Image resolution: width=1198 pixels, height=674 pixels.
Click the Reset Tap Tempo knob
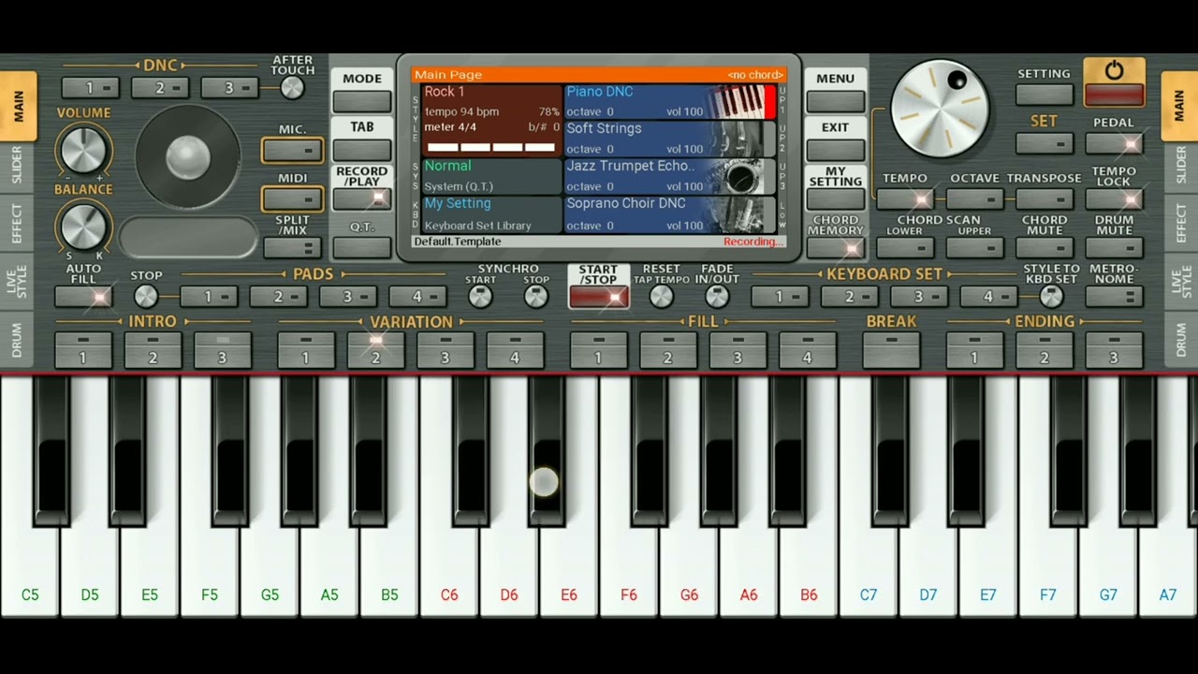pos(661,297)
